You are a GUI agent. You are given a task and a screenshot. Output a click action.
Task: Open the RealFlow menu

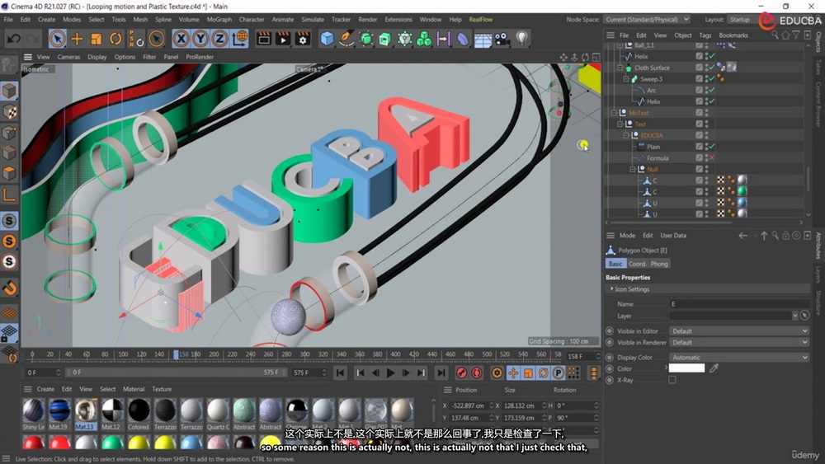[x=481, y=20]
